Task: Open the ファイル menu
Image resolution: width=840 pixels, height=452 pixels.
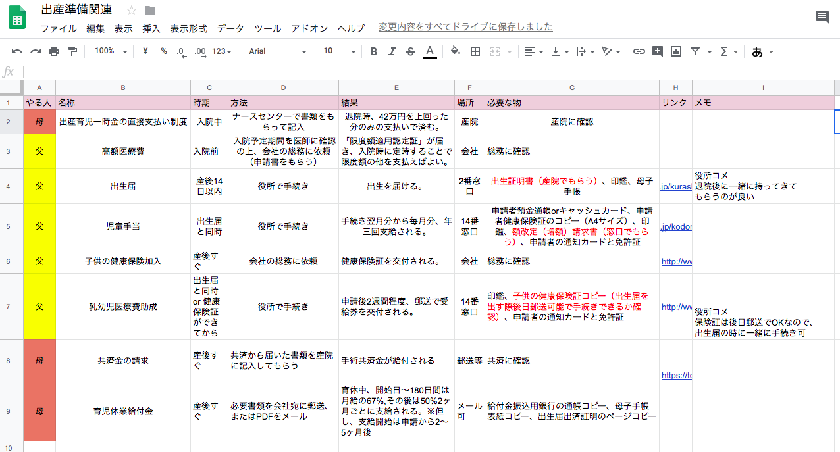Action: point(59,28)
